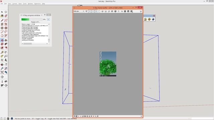Click the gold sphere icon in V-Ray toolbar
214x120 pixels.
coord(149,19)
